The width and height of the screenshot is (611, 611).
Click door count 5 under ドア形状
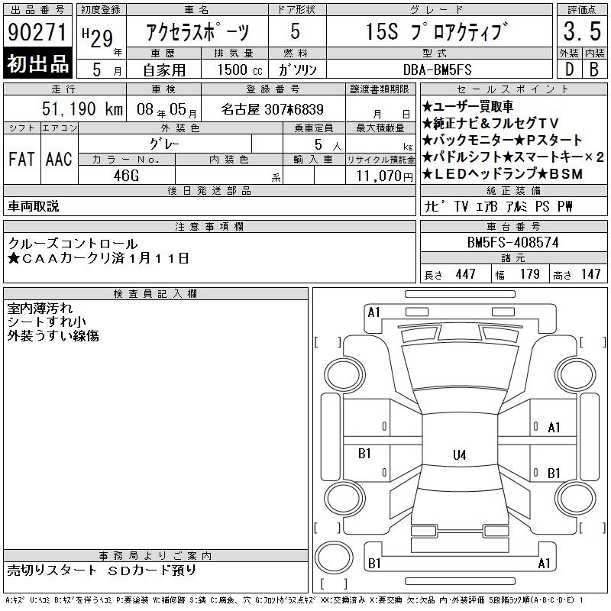pos(296,31)
